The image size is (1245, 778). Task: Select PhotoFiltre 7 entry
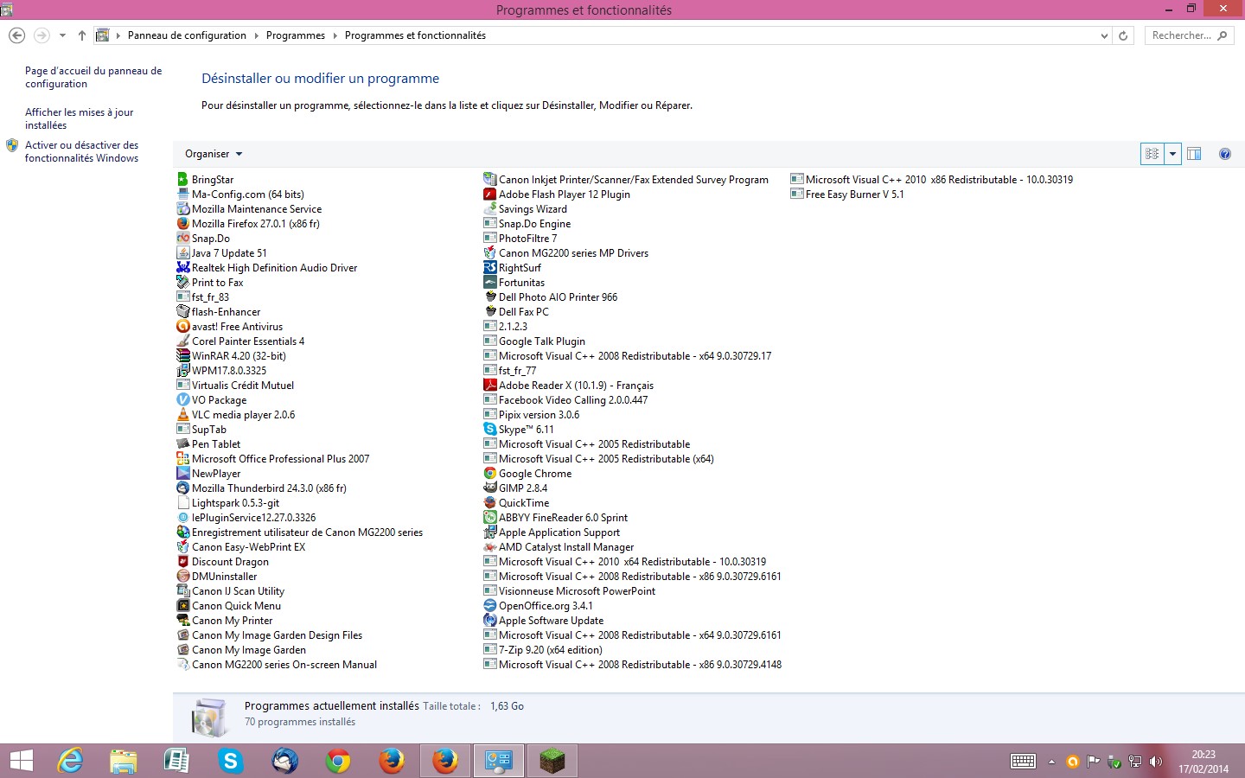click(527, 239)
